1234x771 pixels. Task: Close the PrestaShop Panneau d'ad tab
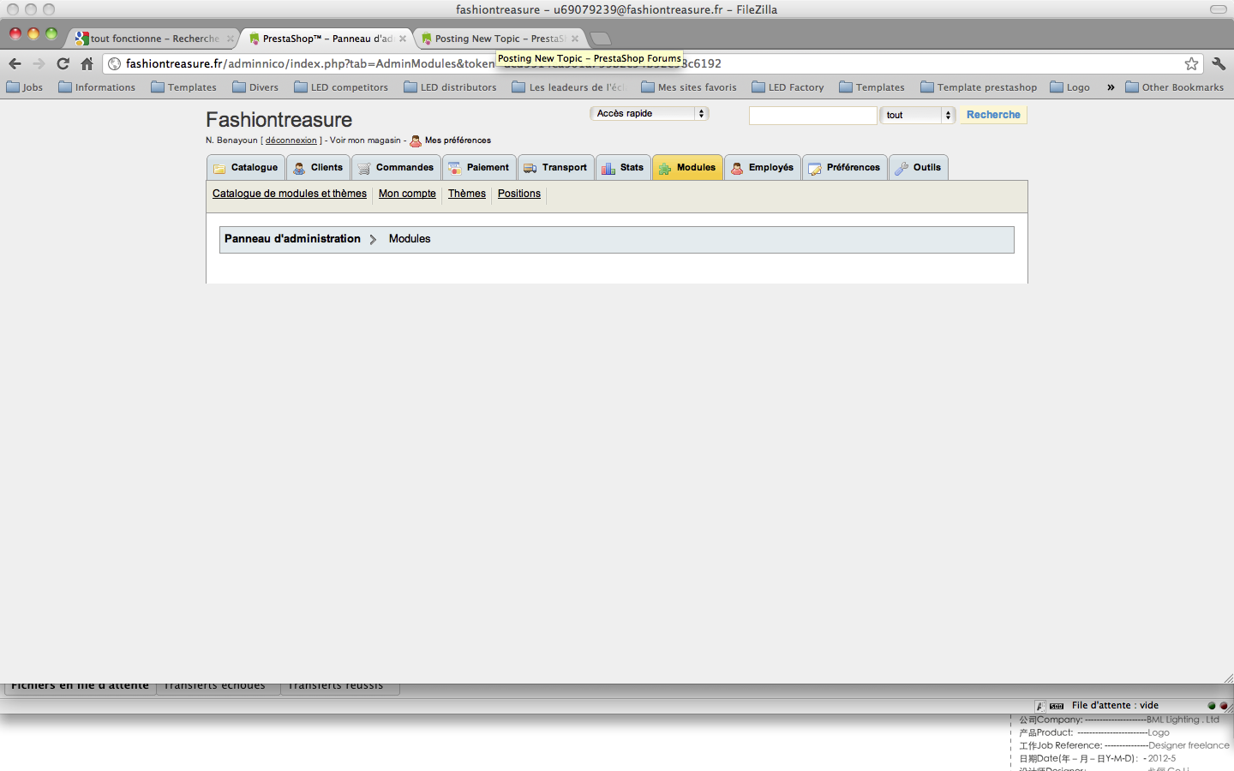point(403,39)
